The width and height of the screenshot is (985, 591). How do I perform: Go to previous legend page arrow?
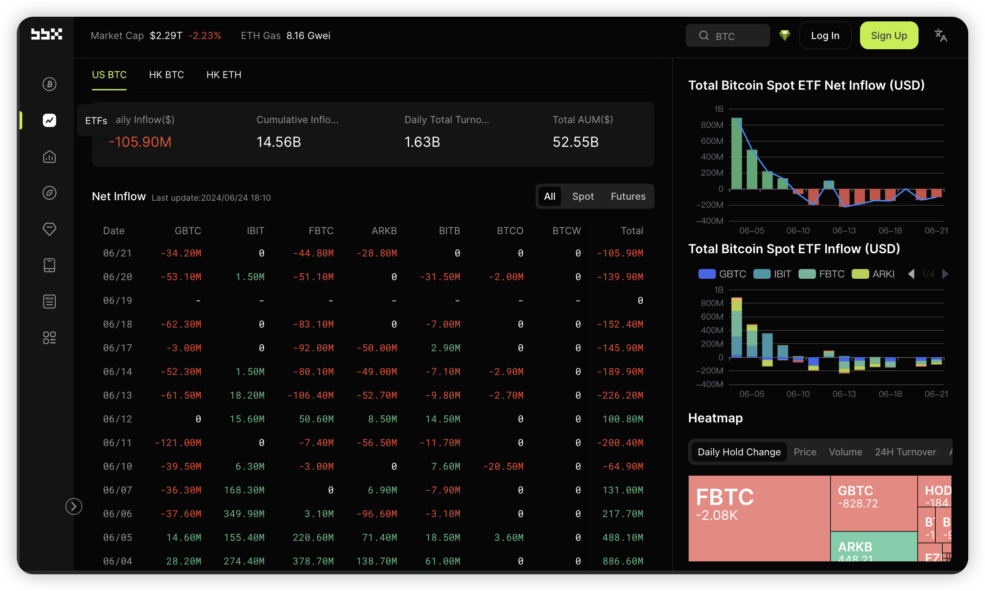pyautogui.click(x=911, y=274)
